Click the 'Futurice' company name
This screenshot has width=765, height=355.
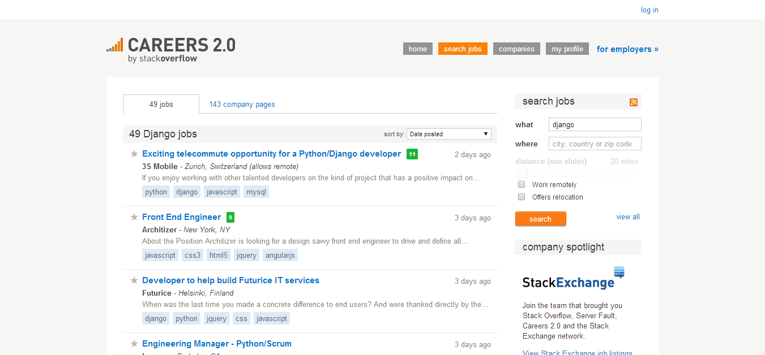(x=157, y=293)
